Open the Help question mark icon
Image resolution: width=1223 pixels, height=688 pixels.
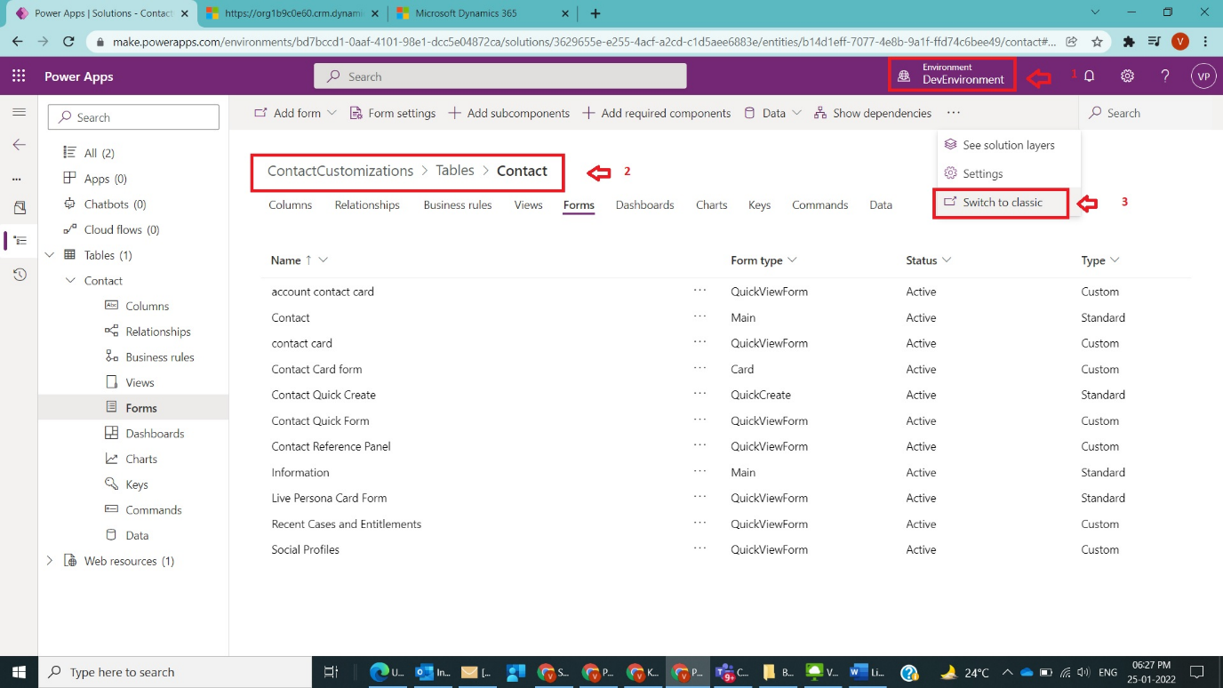[1165, 76]
